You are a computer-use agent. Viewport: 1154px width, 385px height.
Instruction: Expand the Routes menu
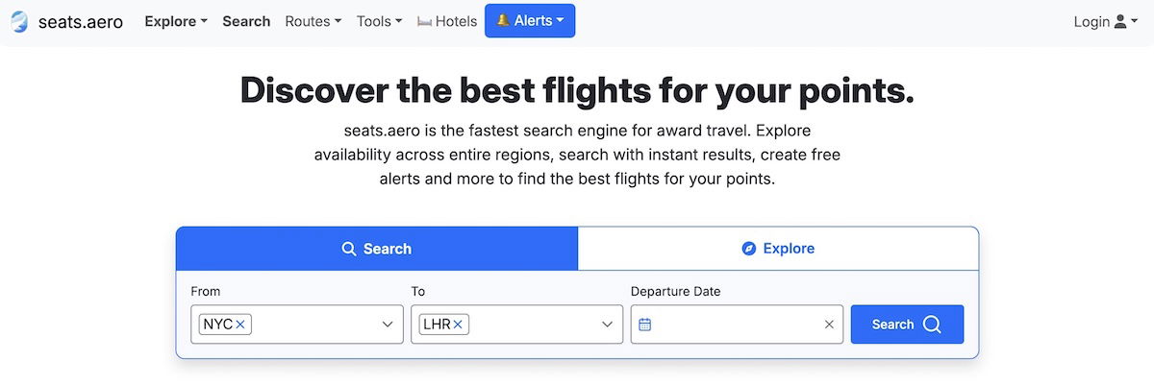pyautogui.click(x=313, y=21)
